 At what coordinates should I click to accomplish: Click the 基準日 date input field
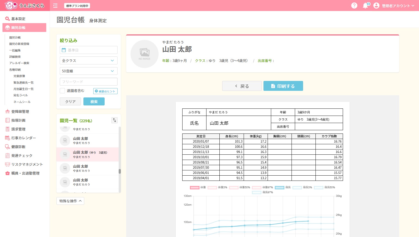[89, 50]
